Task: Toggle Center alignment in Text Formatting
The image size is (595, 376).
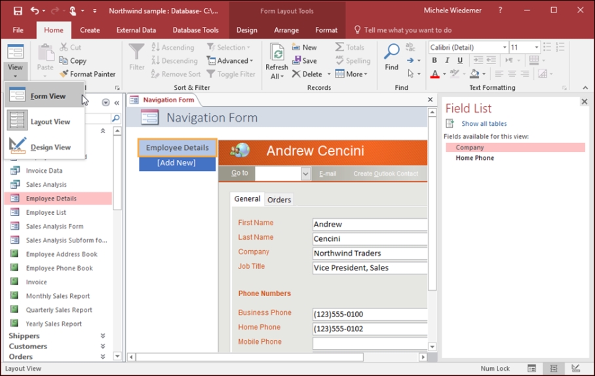Action: click(512, 74)
